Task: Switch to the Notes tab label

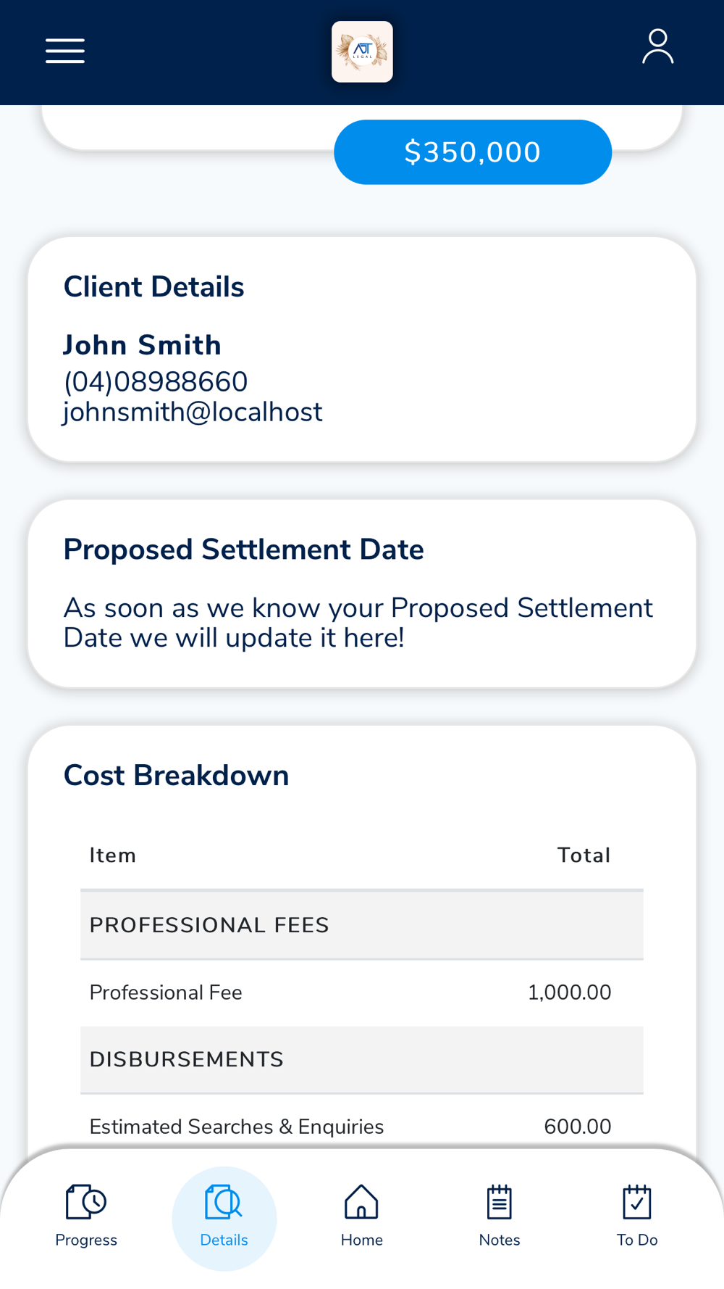Action: pos(500,1240)
